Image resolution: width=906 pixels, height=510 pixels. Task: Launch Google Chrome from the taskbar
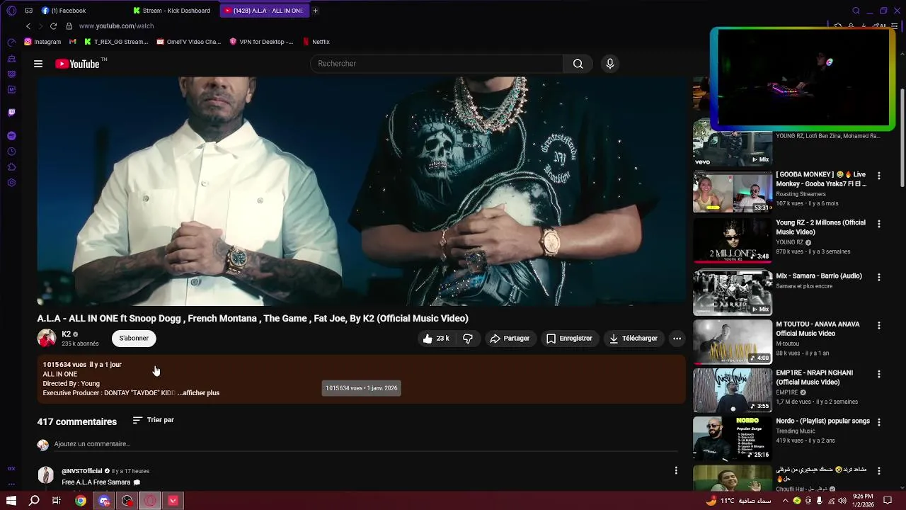point(81,501)
